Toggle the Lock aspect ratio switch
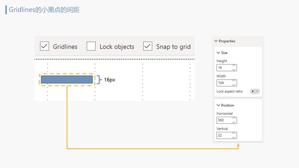The height and width of the screenshot is (168, 299). (x=255, y=91)
